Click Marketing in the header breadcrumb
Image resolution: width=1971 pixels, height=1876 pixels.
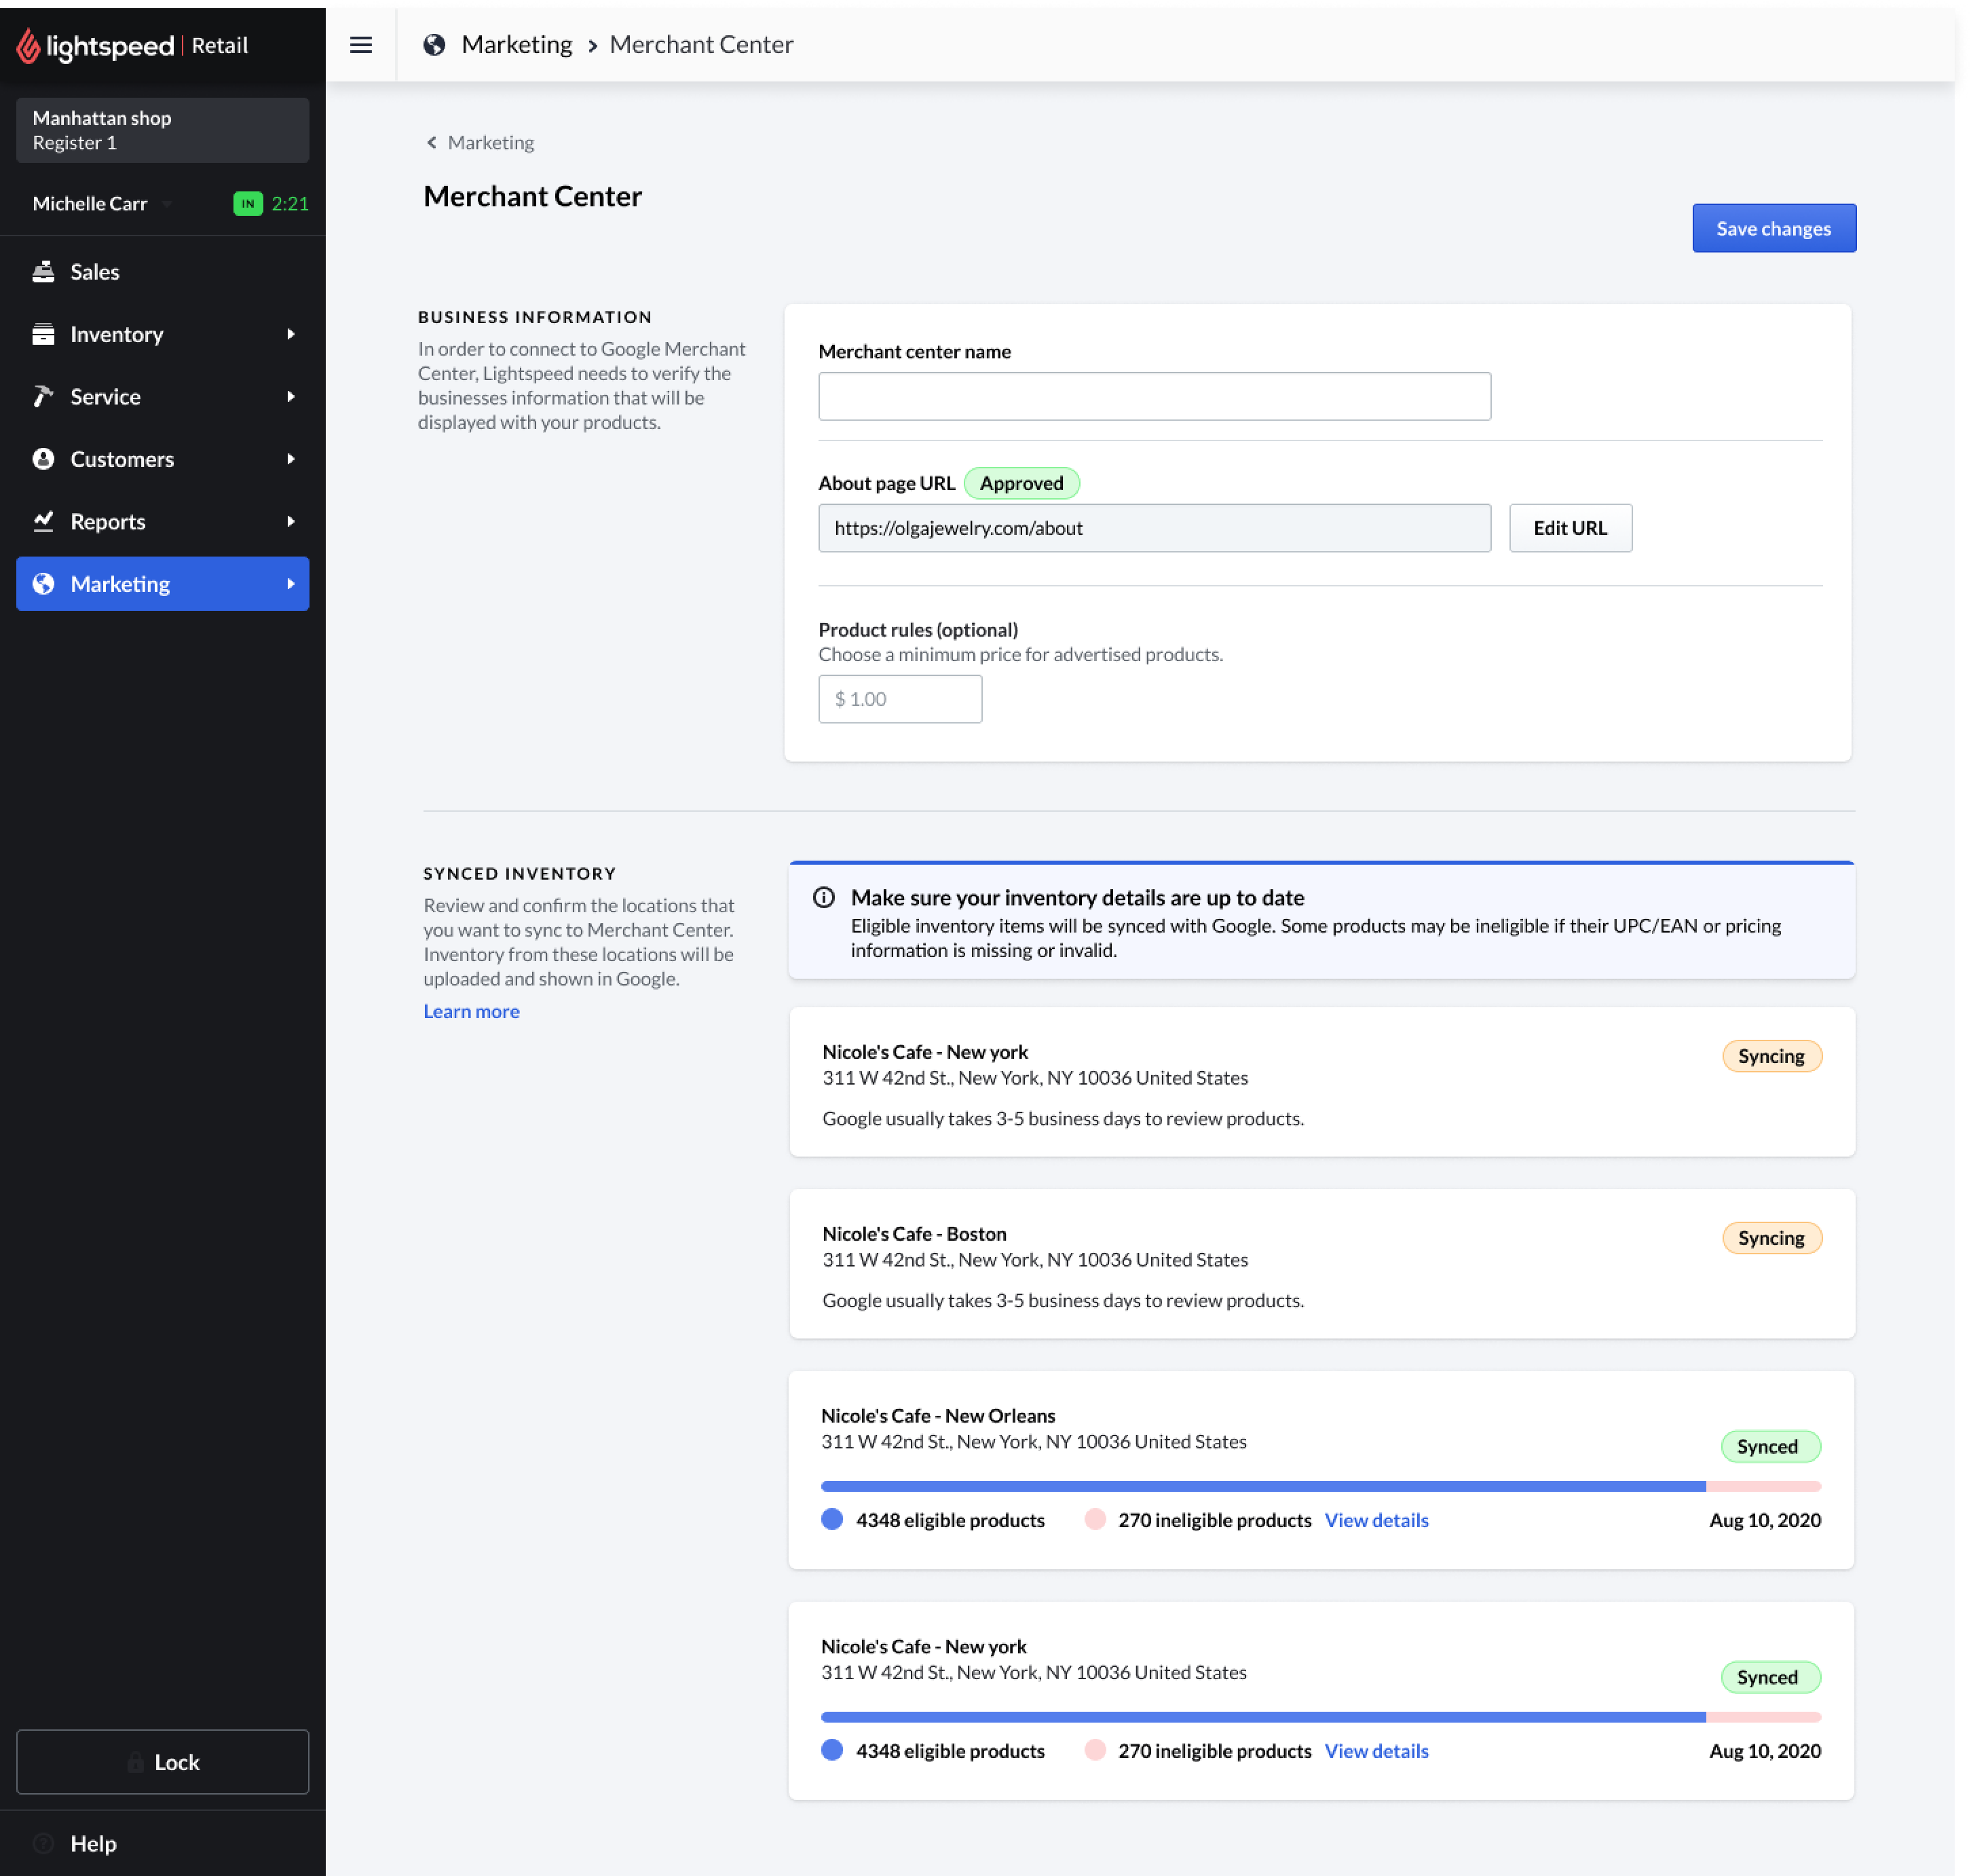click(517, 45)
